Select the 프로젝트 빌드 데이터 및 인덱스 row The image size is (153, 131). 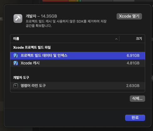(x=78, y=56)
